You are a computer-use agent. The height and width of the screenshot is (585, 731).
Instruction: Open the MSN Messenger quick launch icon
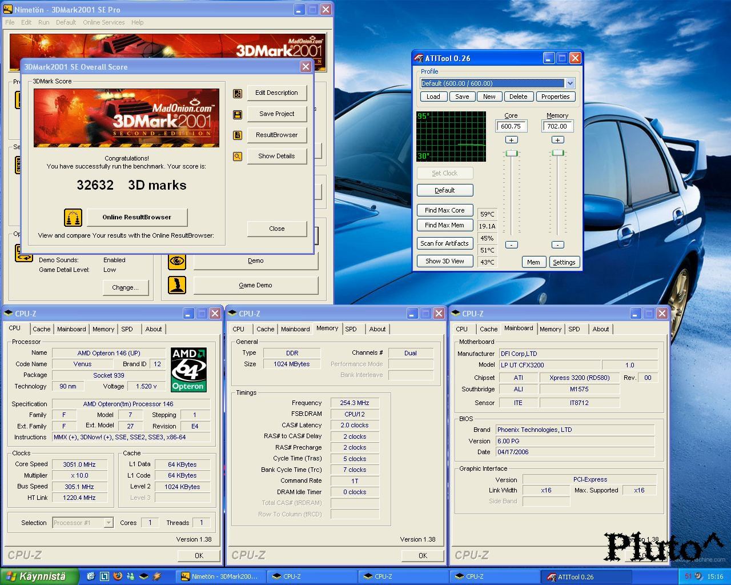click(131, 576)
